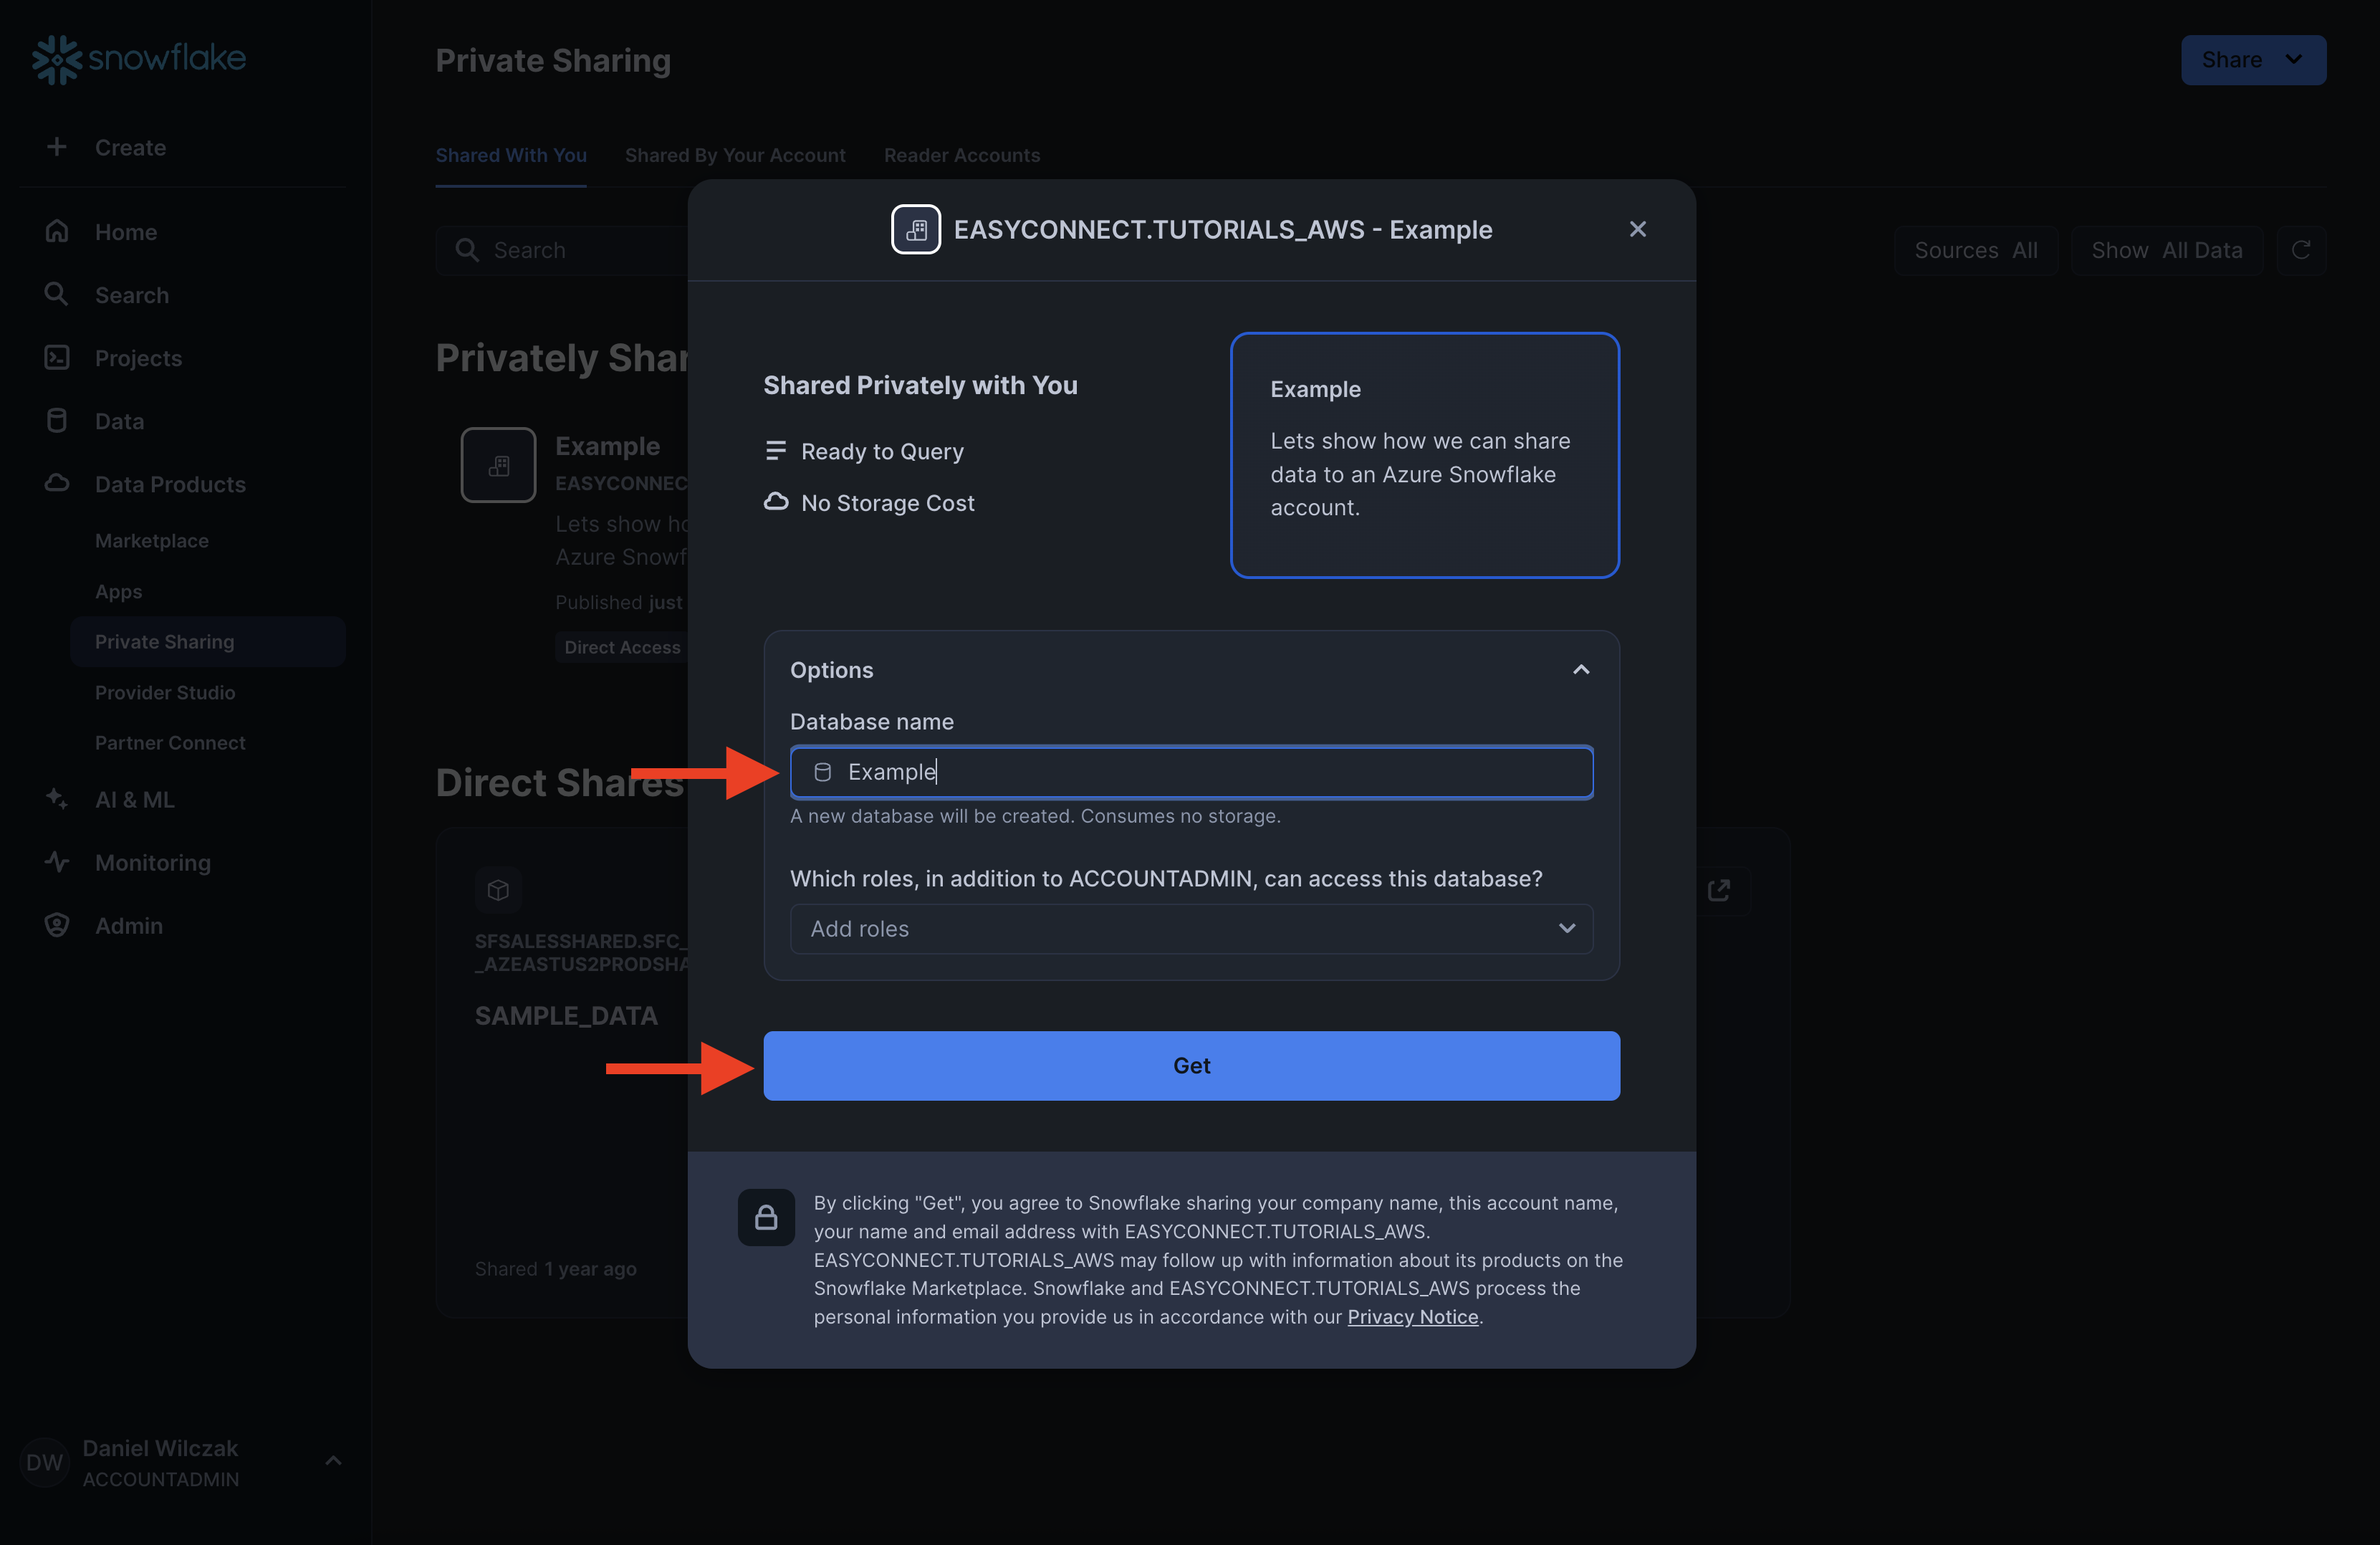Open the AI & ML section
The width and height of the screenshot is (2380, 1545).
click(x=134, y=800)
